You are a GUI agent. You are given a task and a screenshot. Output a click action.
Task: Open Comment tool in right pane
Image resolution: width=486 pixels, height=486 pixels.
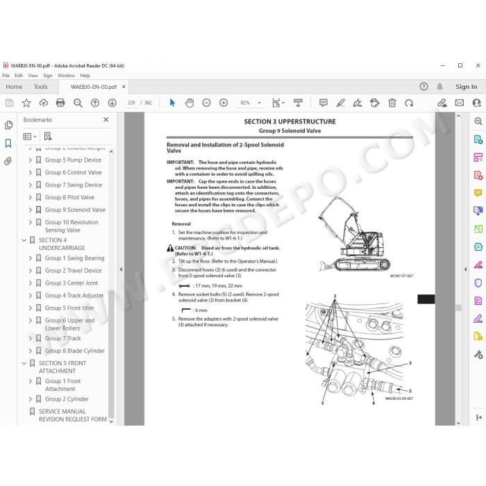tap(478, 194)
